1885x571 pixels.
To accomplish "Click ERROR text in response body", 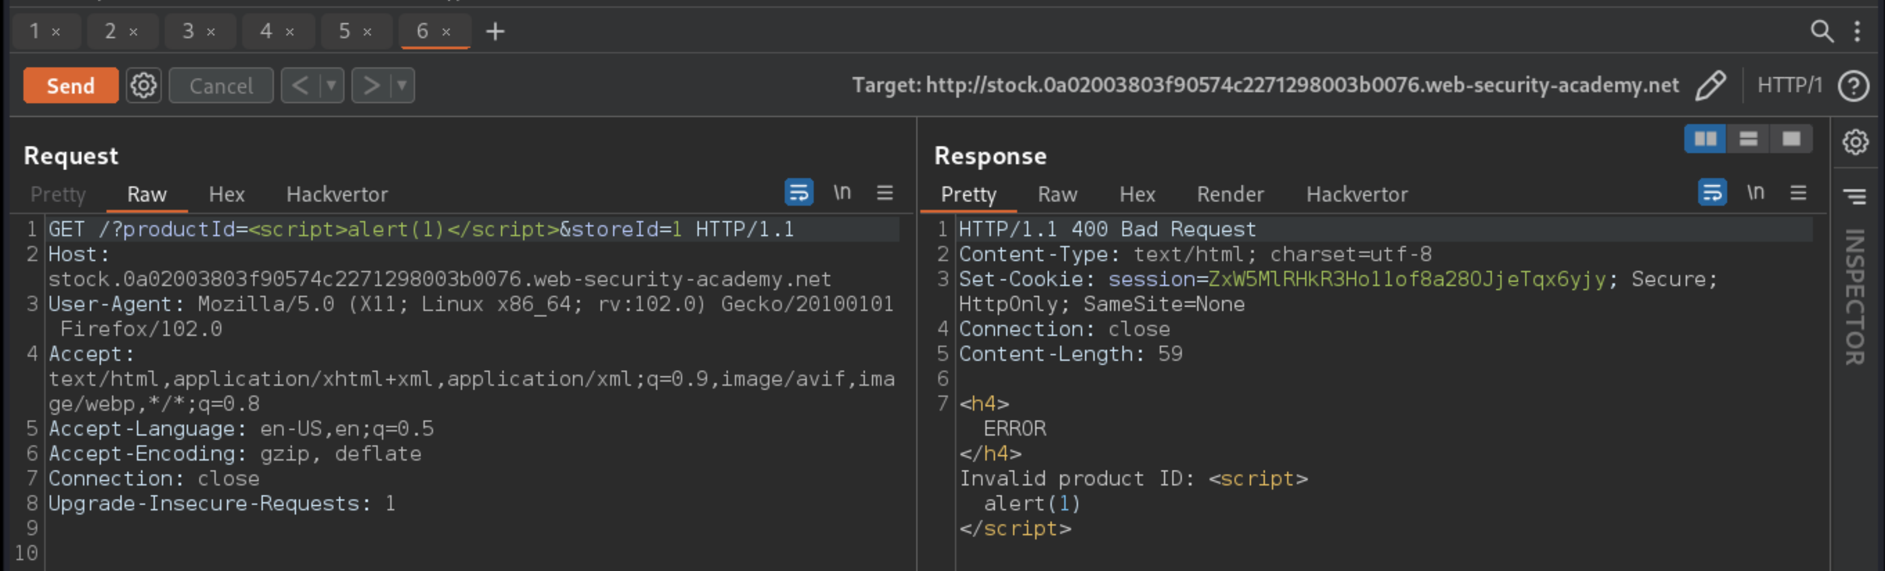I will pyautogui.click(x=1014, y=429).
